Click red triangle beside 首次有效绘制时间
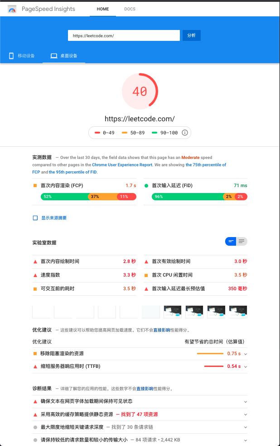 146,262
